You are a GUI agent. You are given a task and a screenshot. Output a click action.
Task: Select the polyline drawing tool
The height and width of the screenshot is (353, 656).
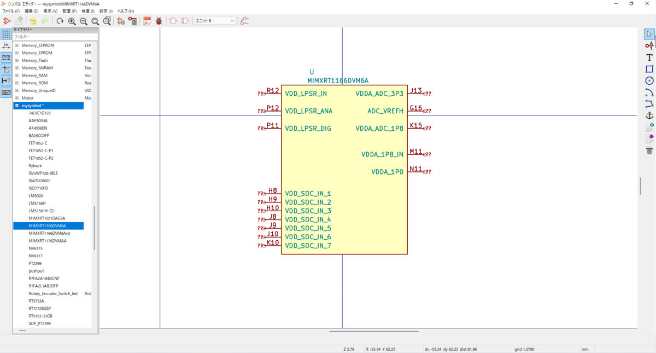[x=649, y=103]
